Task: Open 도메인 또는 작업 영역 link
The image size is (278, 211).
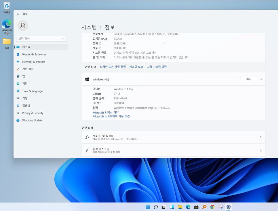Action: tap(113, 67)
